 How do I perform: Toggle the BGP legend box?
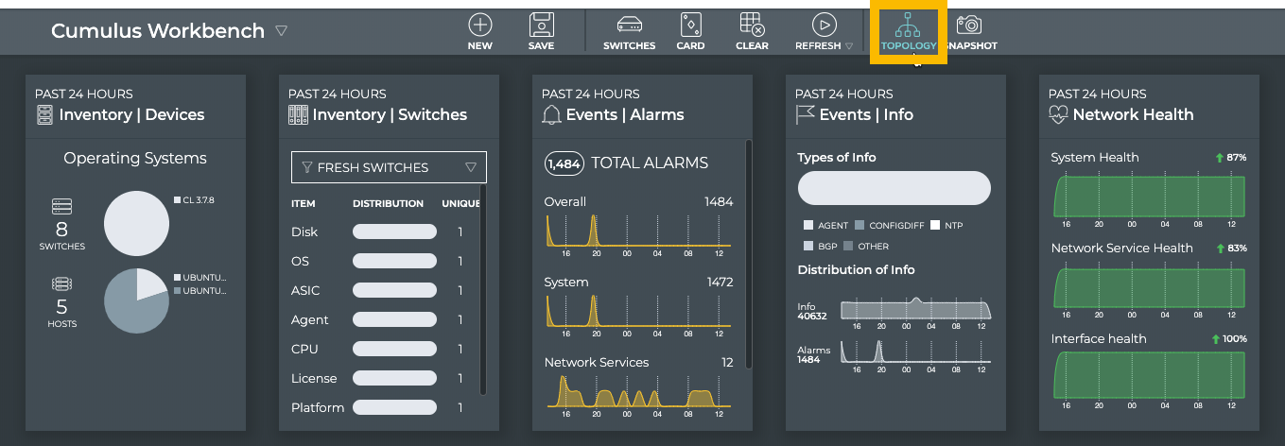point(808,247)
